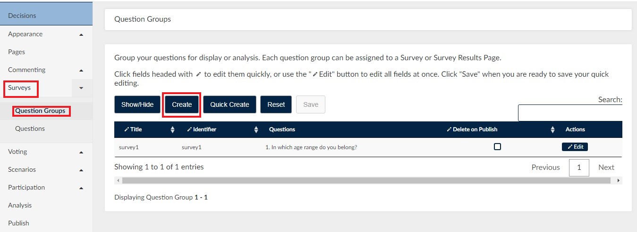This screenshot has height=232, width=637.
Task: Click the Create button
Action: tap(182, 104)
